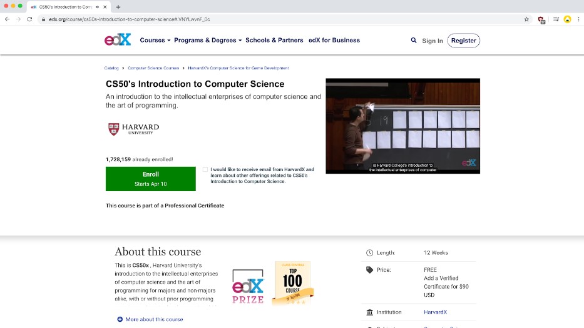Open a new tab with plus icon
This screenshot has width=584, height=328.
click(118, 7)
